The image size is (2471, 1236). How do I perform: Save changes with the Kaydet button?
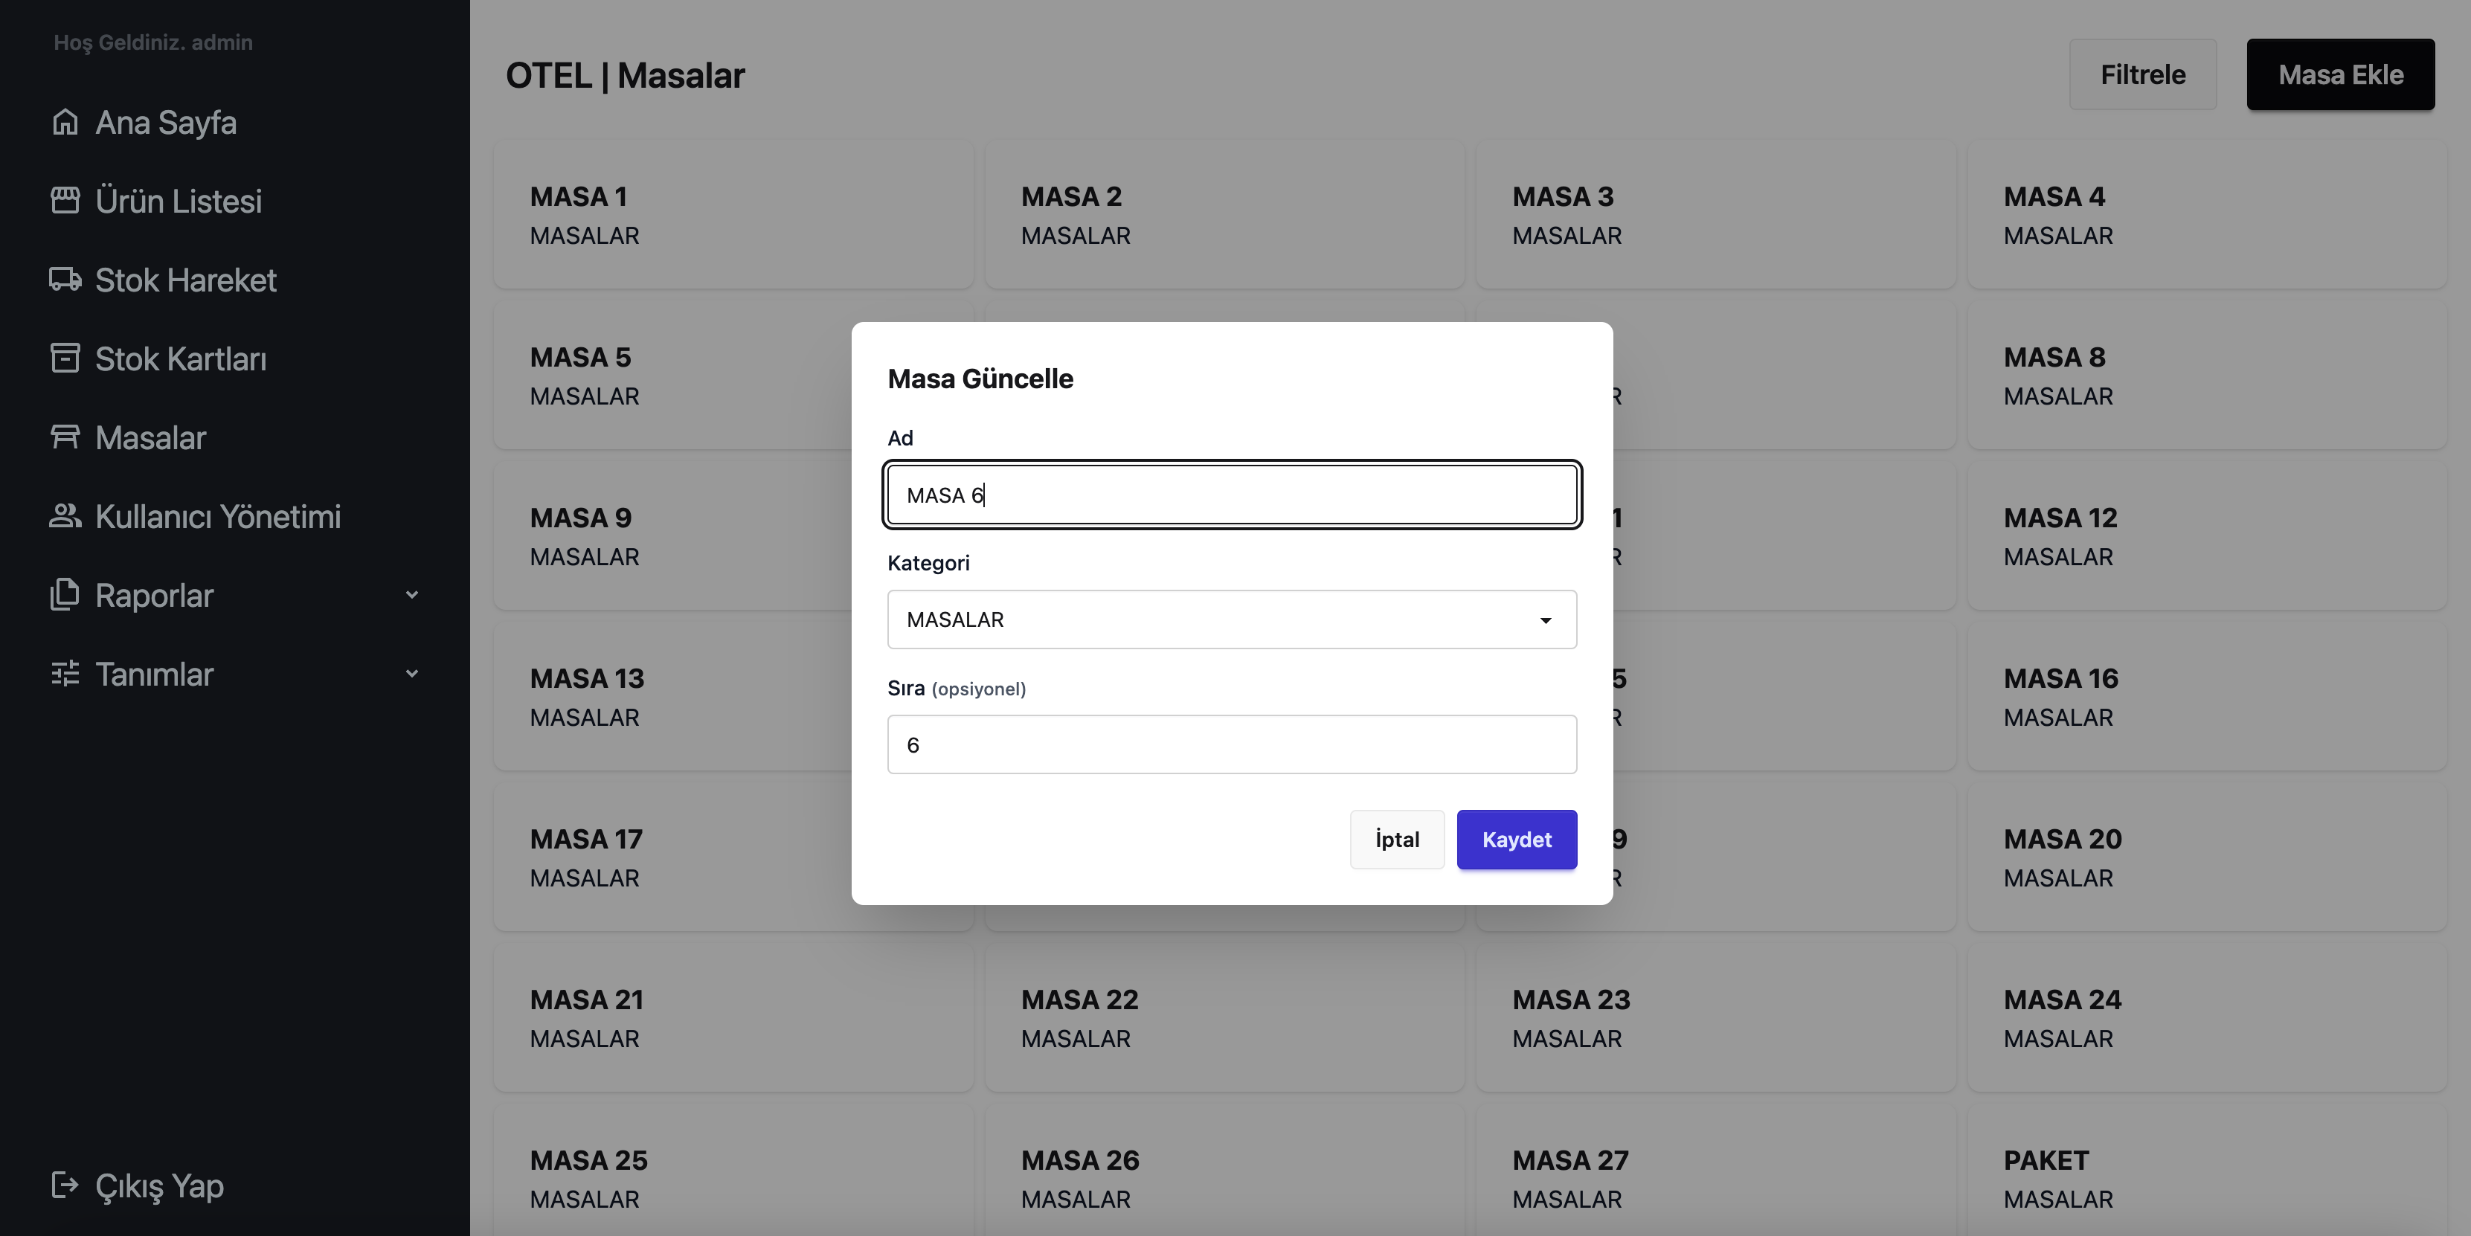pos(1516,839)
